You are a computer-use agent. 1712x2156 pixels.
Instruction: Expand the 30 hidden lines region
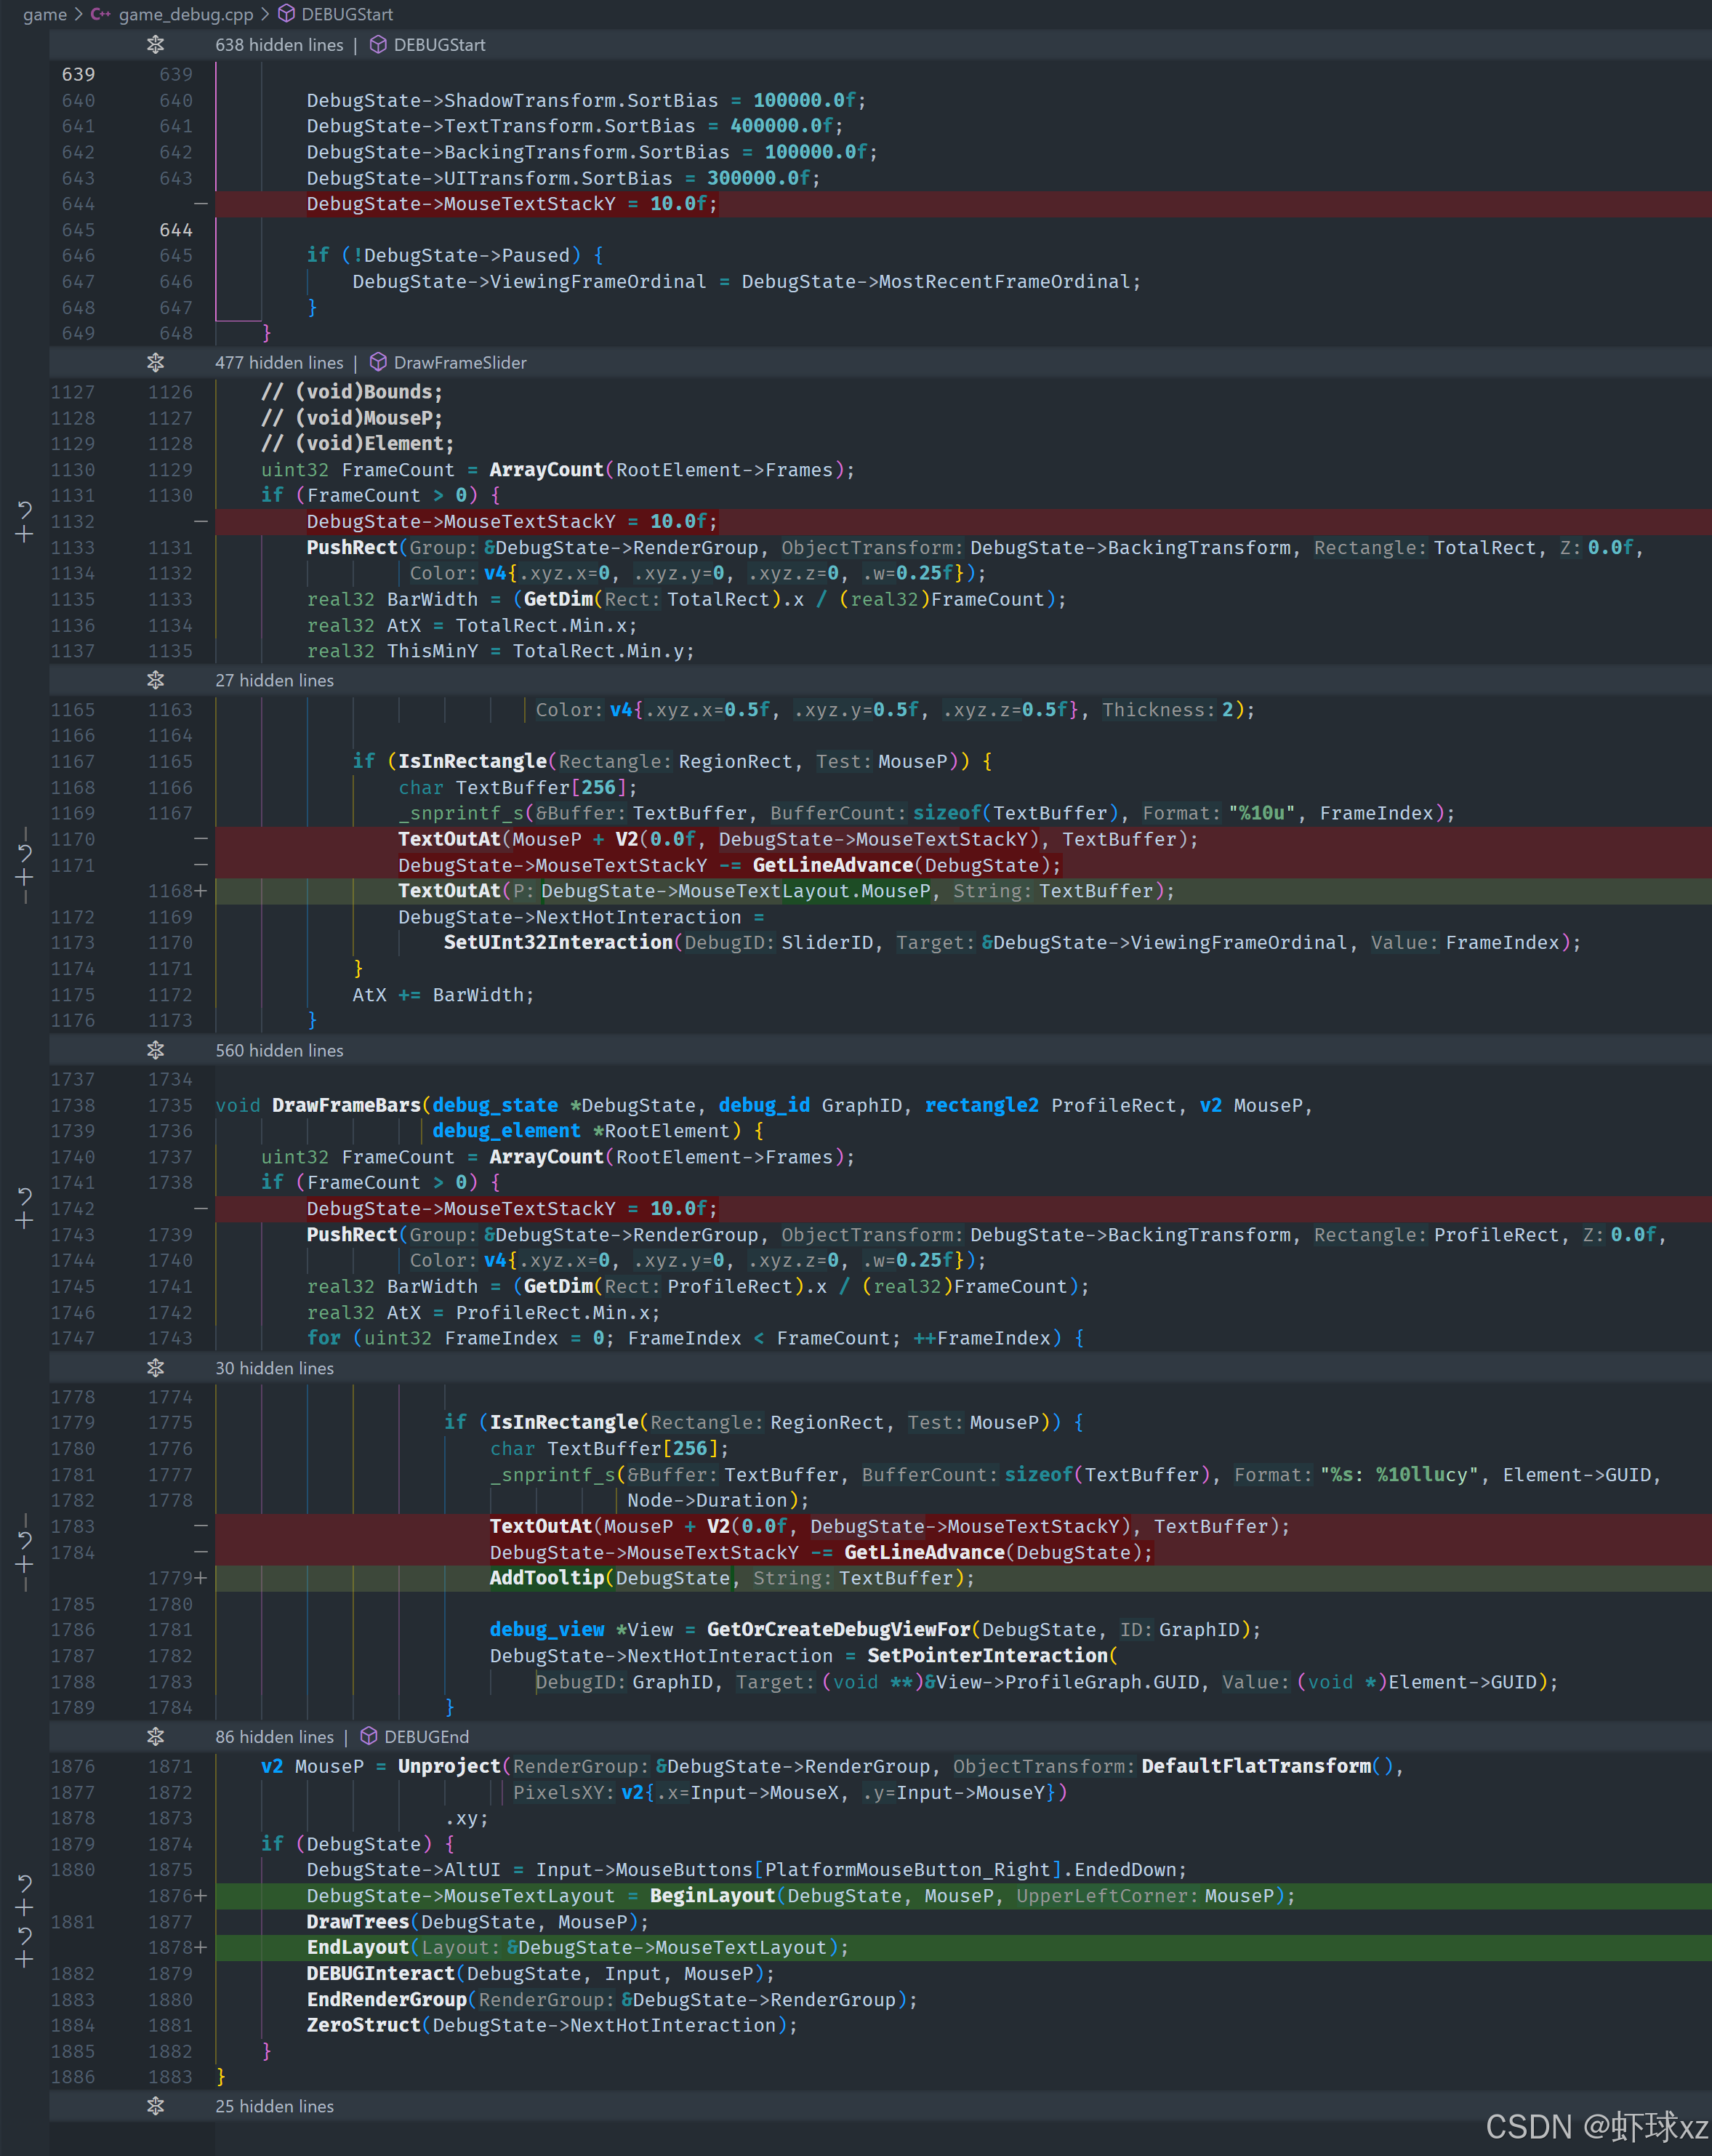[155, 1368]
